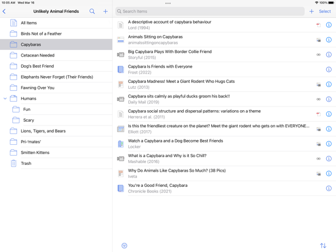This screenshot has width=336, height=252.
Task: Open search in the collections sidebar
Action: (92, 12)
